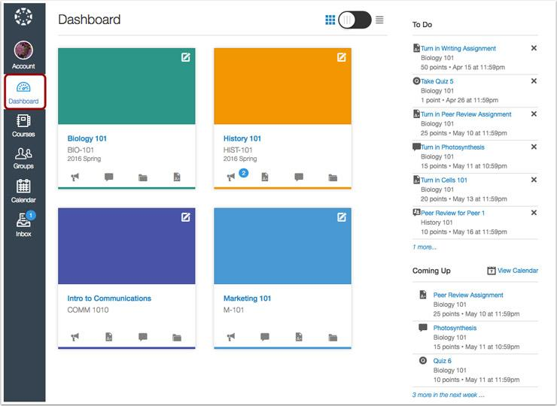
Task: Open the Marketing 101 course link
Action: [x=247, y=298]
